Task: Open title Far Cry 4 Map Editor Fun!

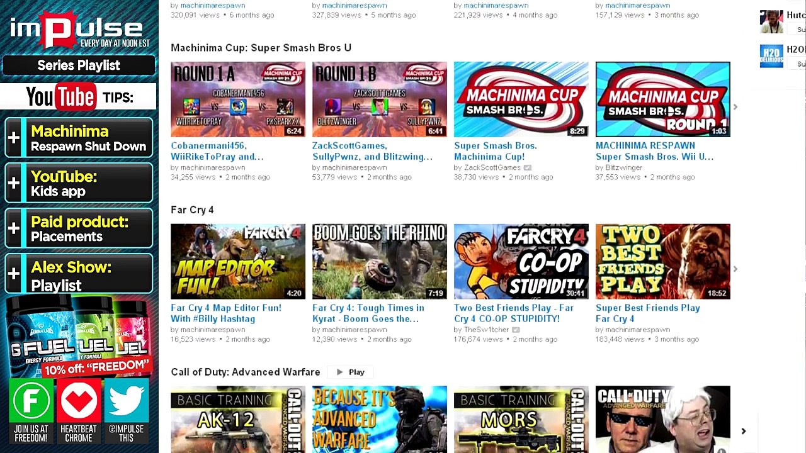Action: (x=226, y=314)
